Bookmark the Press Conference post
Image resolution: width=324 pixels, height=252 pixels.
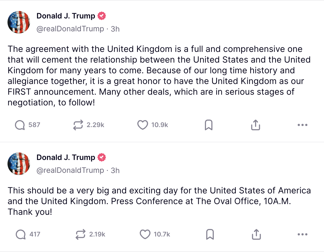point(210,235)
